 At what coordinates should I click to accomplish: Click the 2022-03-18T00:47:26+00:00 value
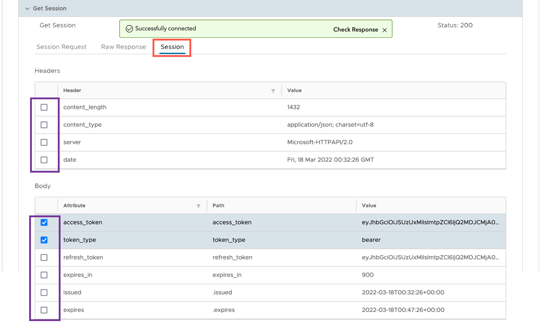[403, 310]
